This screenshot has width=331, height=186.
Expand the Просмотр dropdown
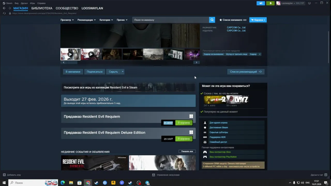[67, 20]
